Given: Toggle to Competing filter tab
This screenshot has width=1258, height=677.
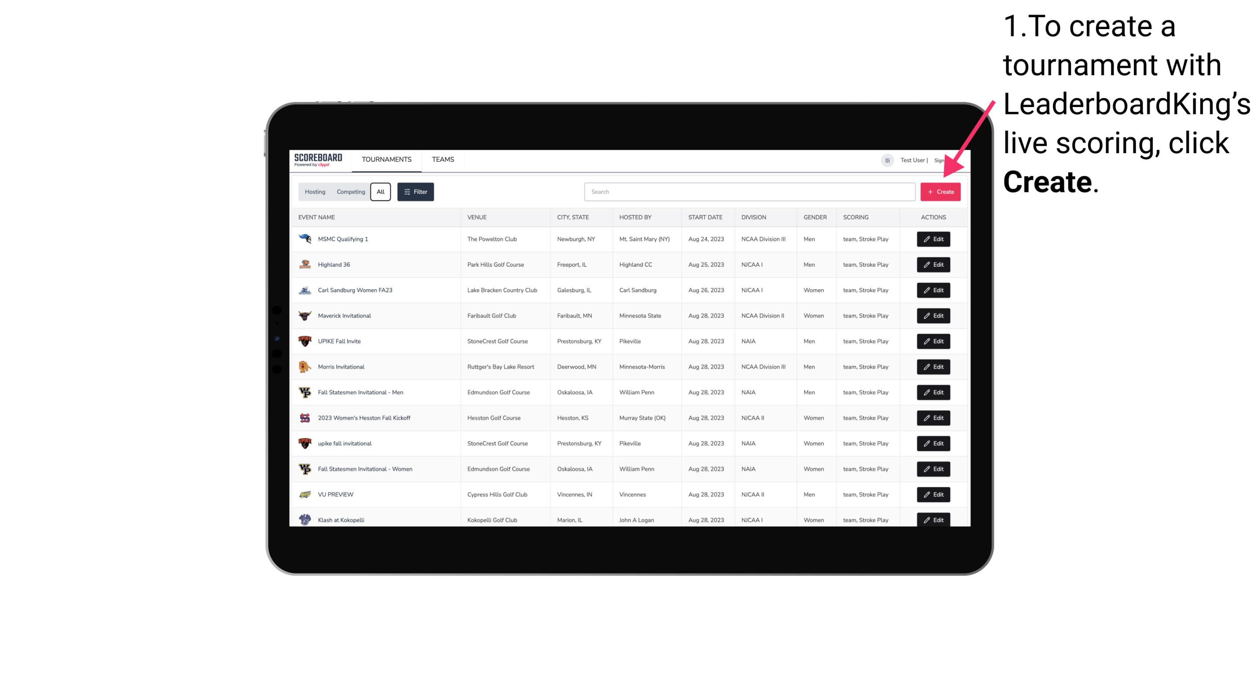Looking at the screenshot, I should 349,192.
